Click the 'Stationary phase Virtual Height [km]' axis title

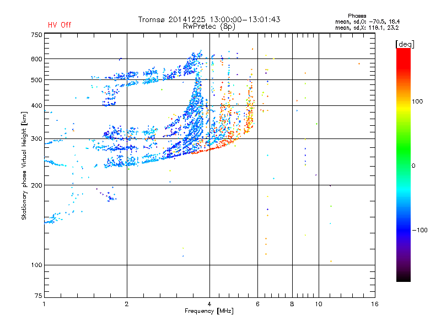24,165
